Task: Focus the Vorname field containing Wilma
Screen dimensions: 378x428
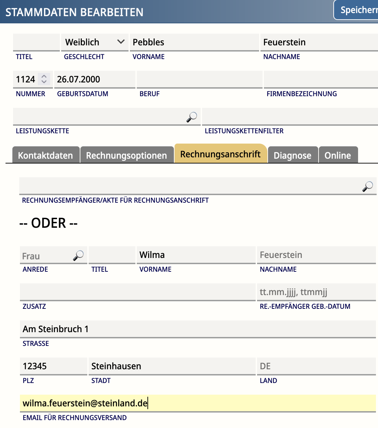Action: click(196, 255)
